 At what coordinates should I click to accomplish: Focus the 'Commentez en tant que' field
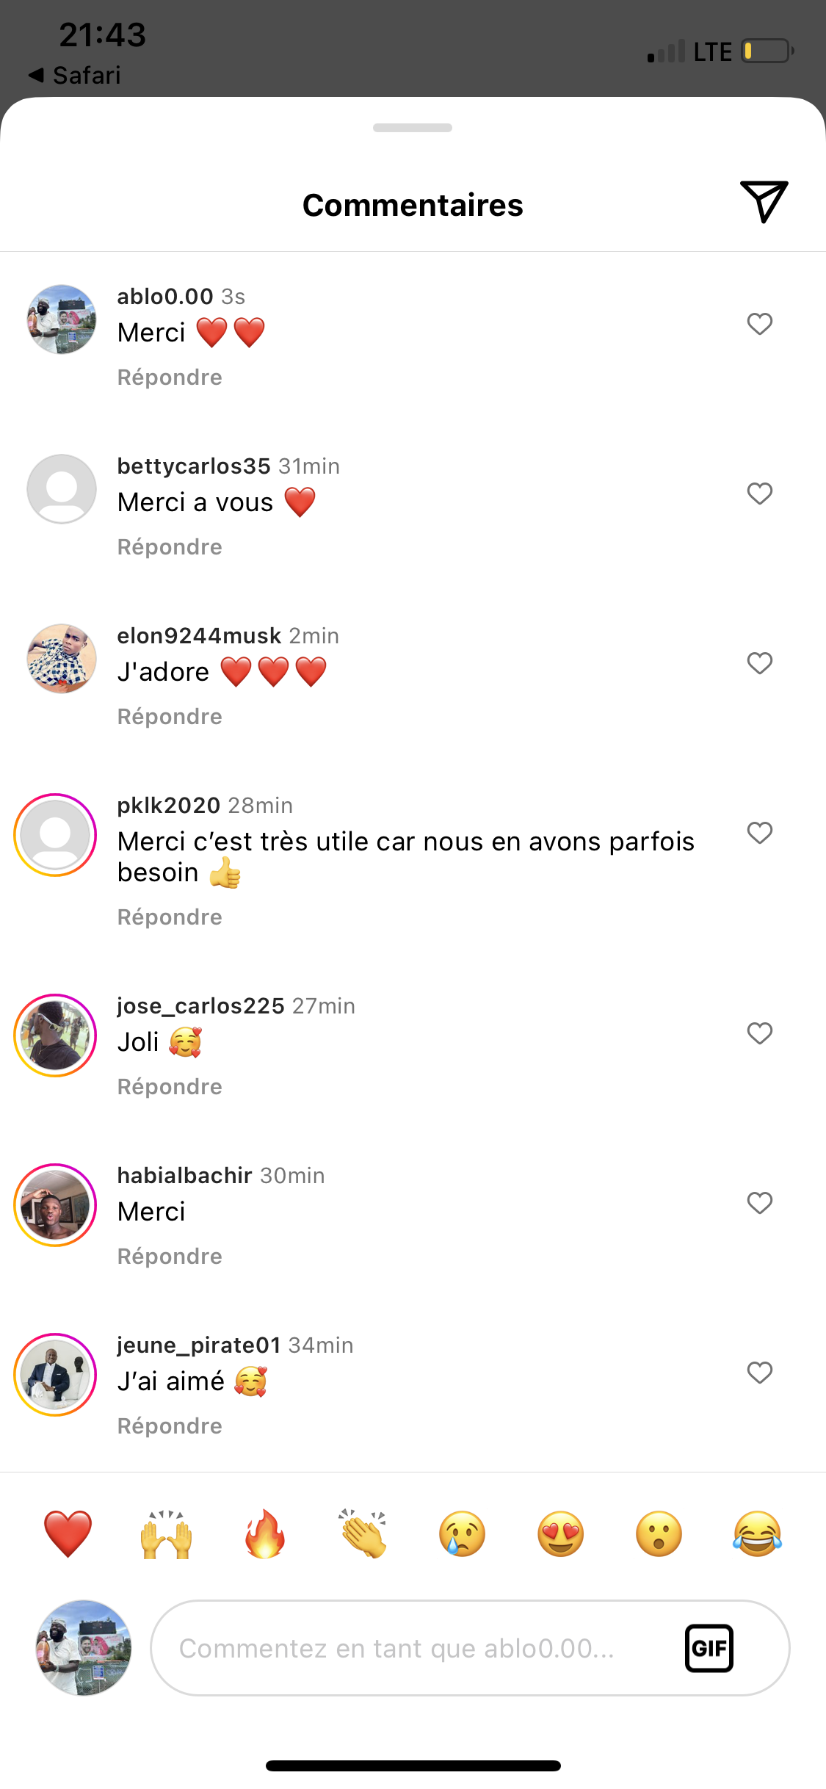(x=411, y=1648)
